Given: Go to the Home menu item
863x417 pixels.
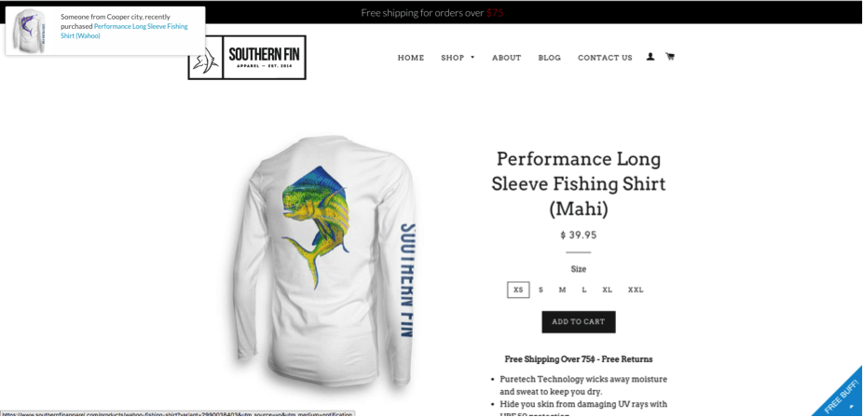Looking at the screenshot, I should pyautogui.click(x=411, y=58).
